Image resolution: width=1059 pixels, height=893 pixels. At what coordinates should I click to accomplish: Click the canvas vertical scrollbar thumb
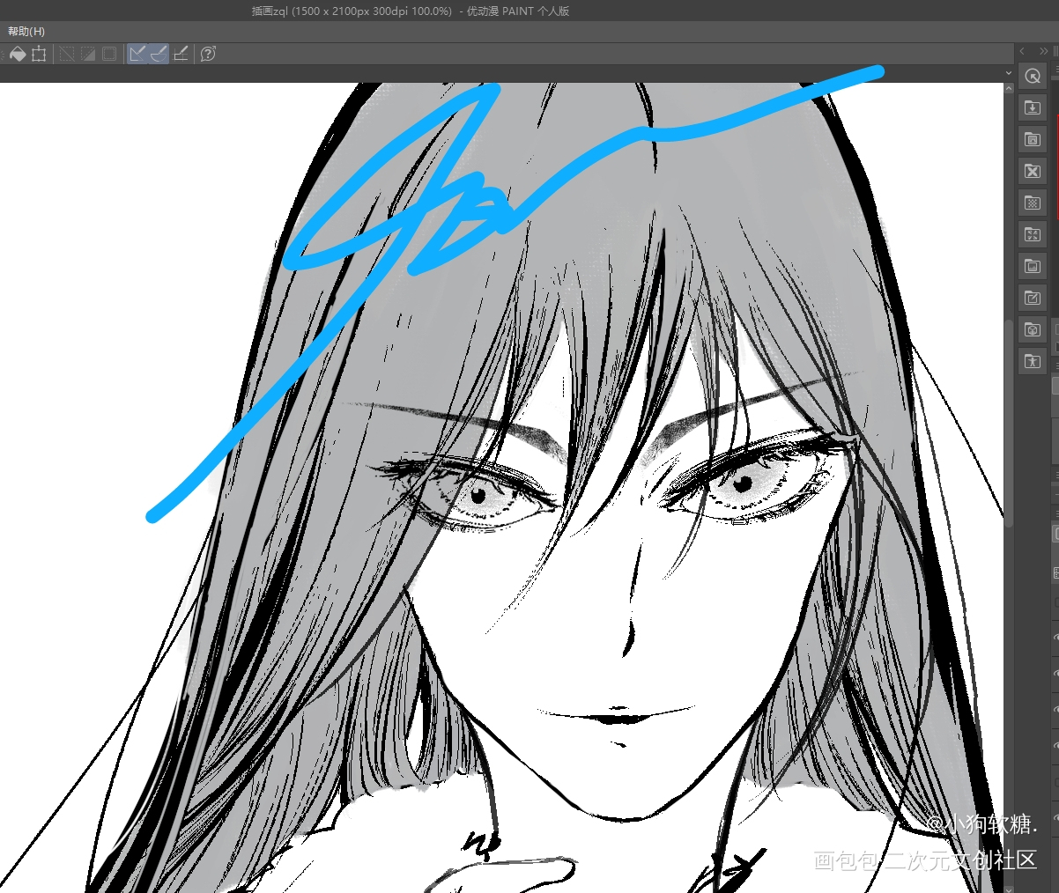coord(1009,423)
